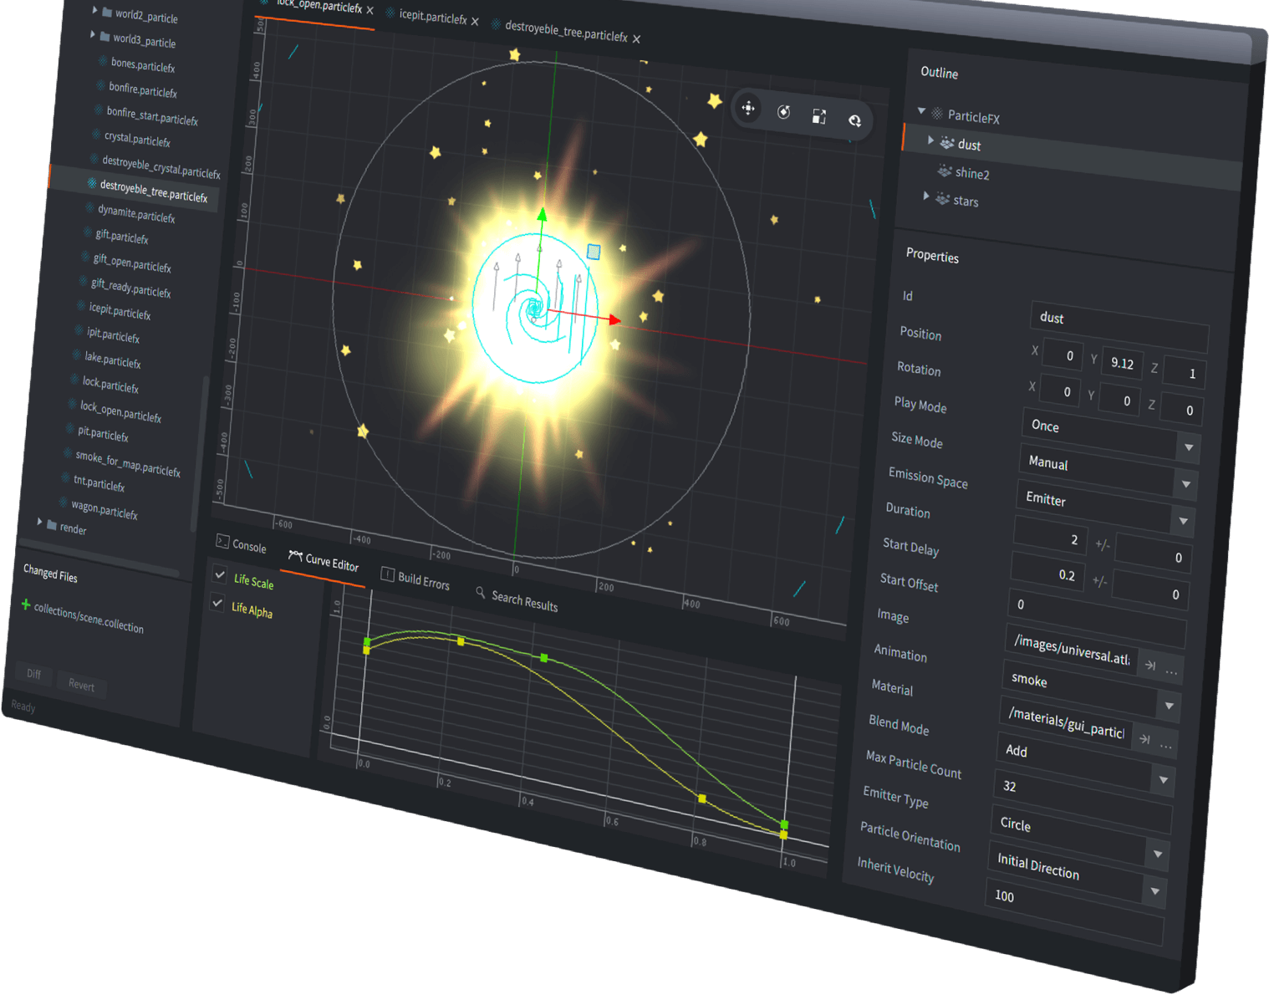Open the Emission Space dropdown showing Emitter
Screen dimensions: 1269x995
[x=1105, y=508]
